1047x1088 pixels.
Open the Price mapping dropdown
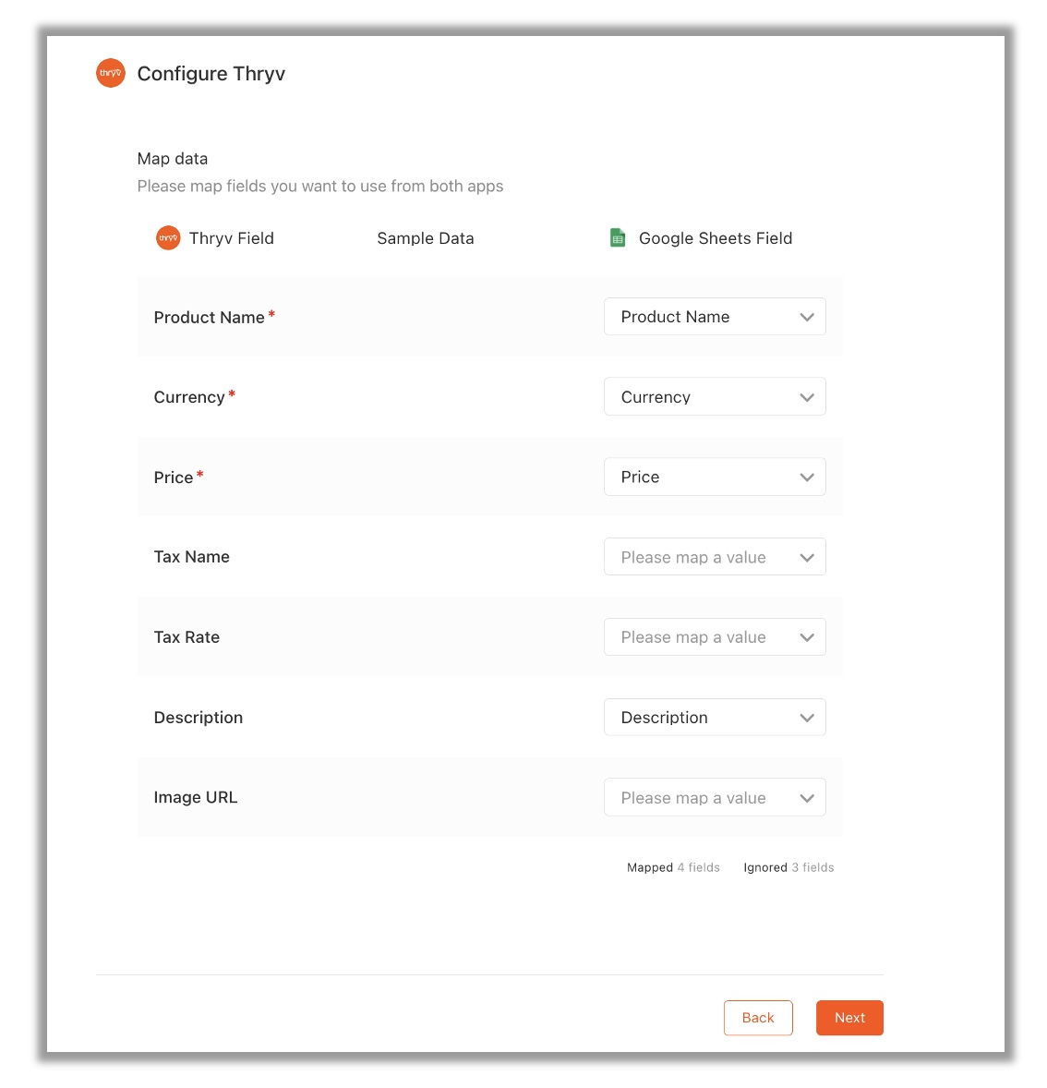point(715,478)
